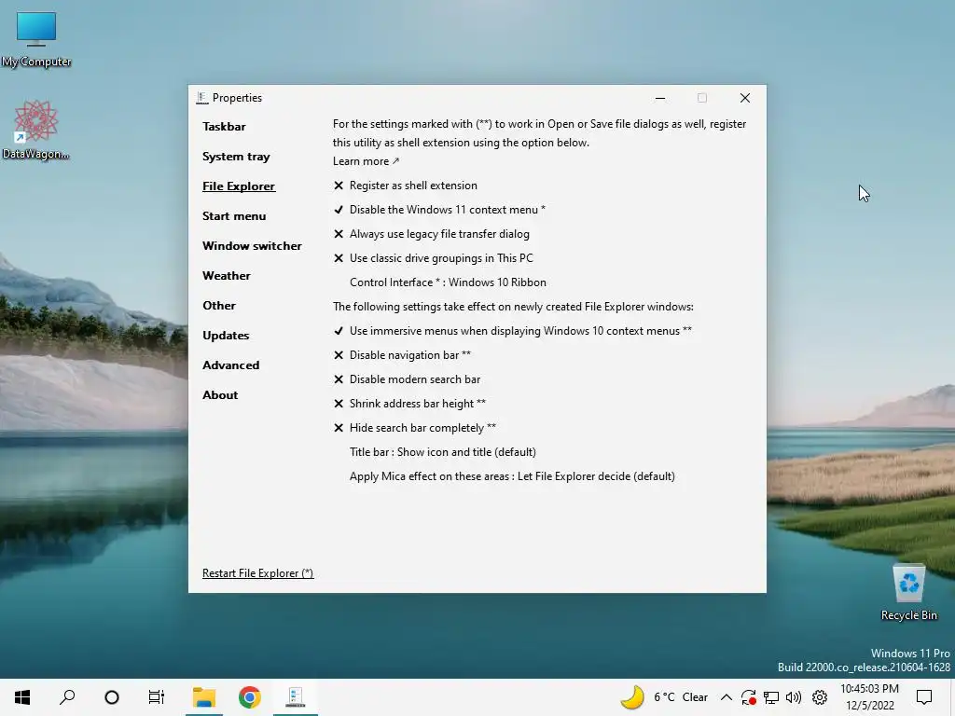Enable Disable modern search bar

click(x=407, y=379)
